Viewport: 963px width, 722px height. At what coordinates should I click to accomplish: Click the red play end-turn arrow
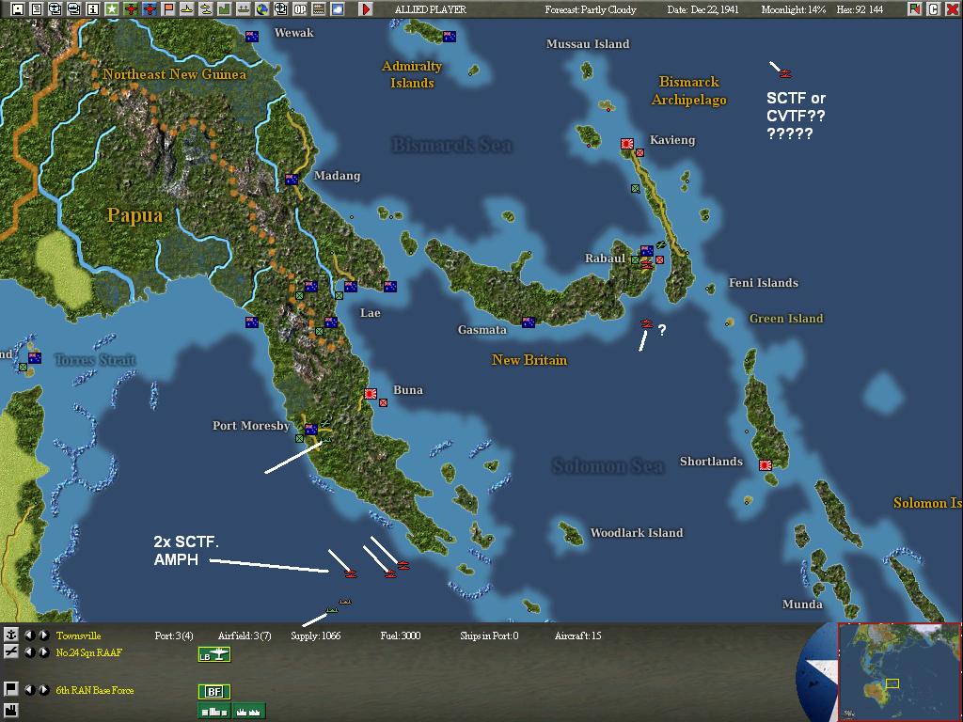pos(366,8)
